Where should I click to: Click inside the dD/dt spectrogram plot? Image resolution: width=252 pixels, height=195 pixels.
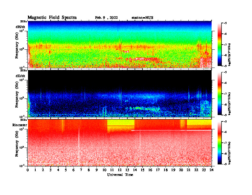click(120, 93)
